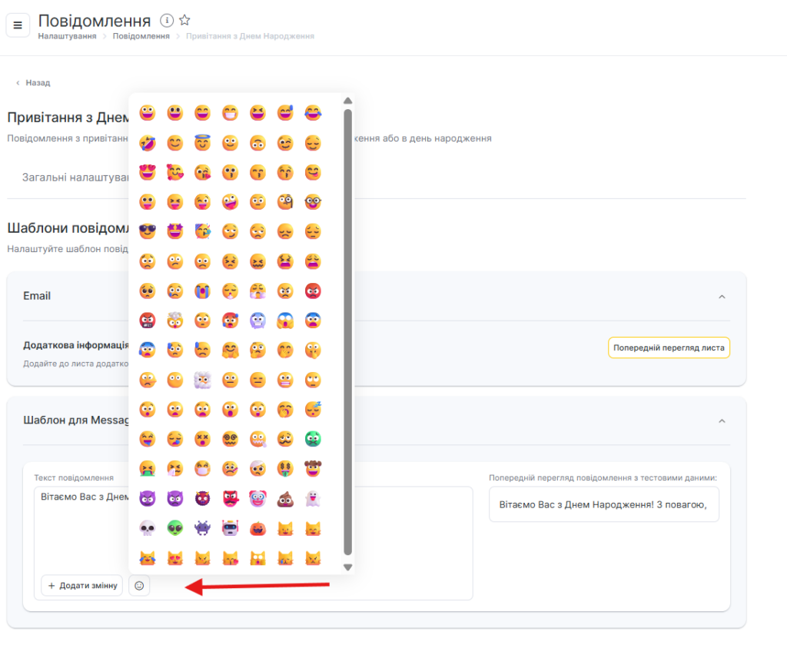Open the hamburger navigation menu
Viewport: 787px width, 645px height.
click(18, 25)
